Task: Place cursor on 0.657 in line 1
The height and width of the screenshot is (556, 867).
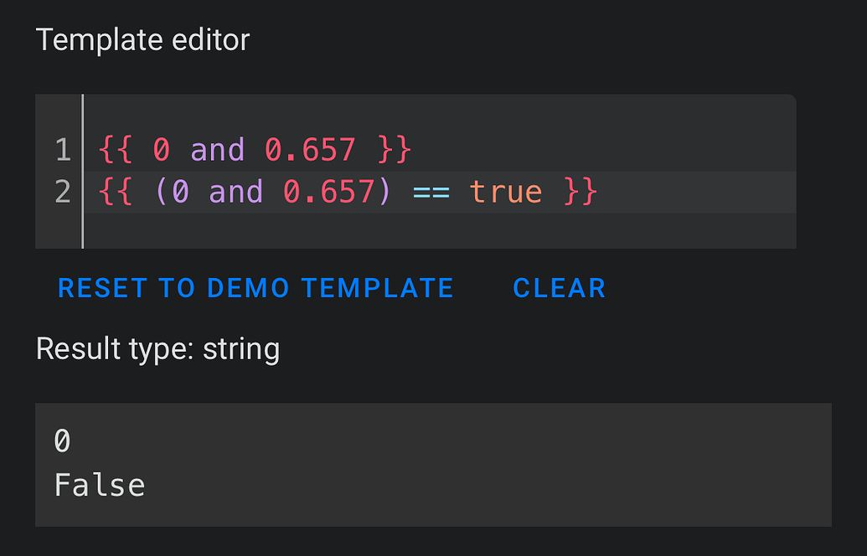Action: (310, 151)
